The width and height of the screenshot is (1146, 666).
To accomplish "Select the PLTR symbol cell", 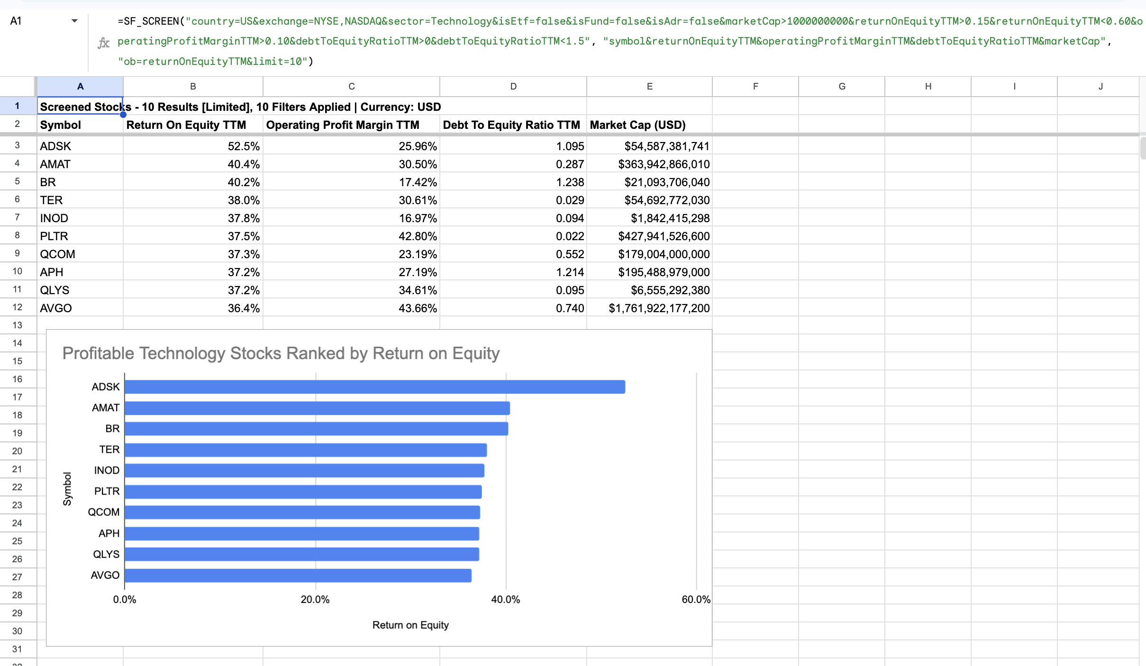I will coord(80,236).
